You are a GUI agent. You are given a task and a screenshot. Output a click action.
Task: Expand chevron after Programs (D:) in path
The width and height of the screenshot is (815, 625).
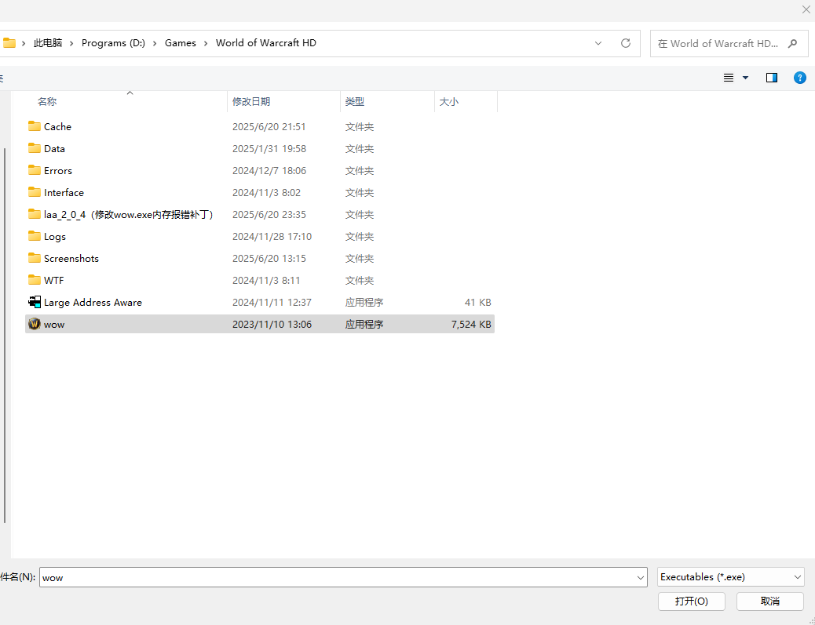[155, 43]
